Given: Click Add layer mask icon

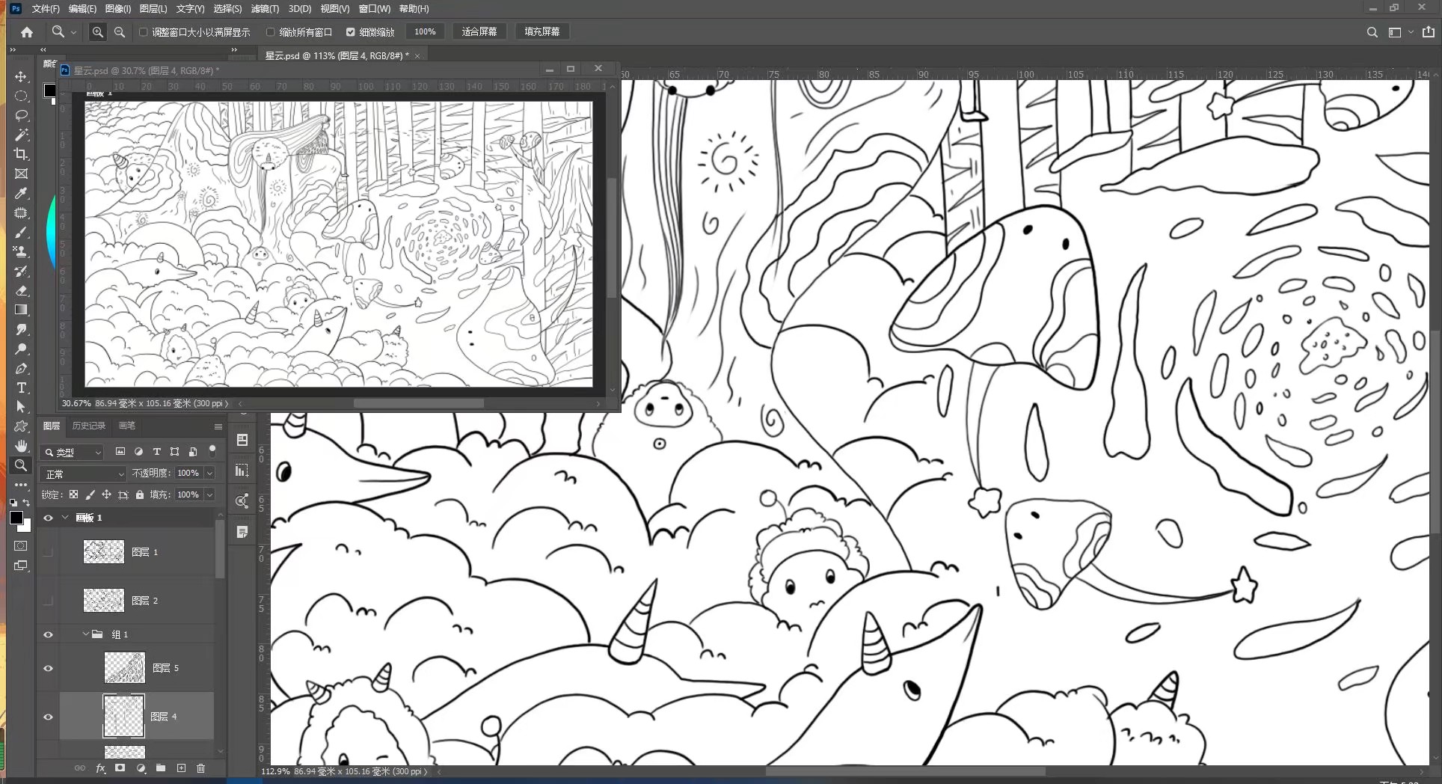Looking at the screenshot, I should click(120, 768).
